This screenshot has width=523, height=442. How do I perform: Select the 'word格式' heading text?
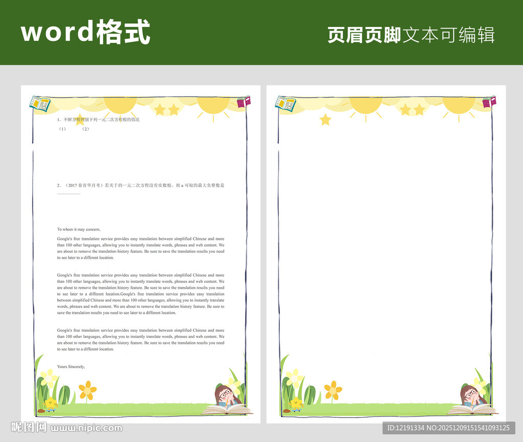(87, 32)
